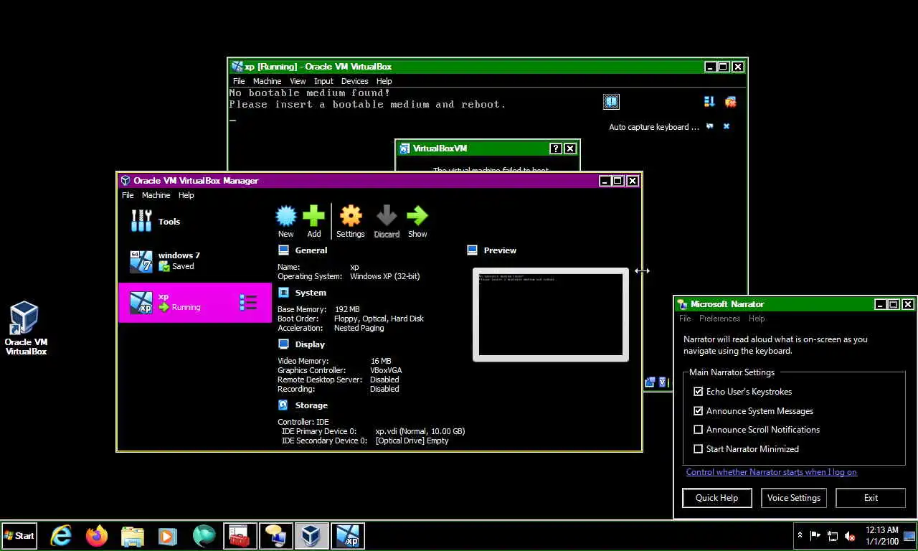This screenshot has height=551, width=918.
Task: Enable Start Narrator Minimized checkbox
Action: (x=698, y=449)
